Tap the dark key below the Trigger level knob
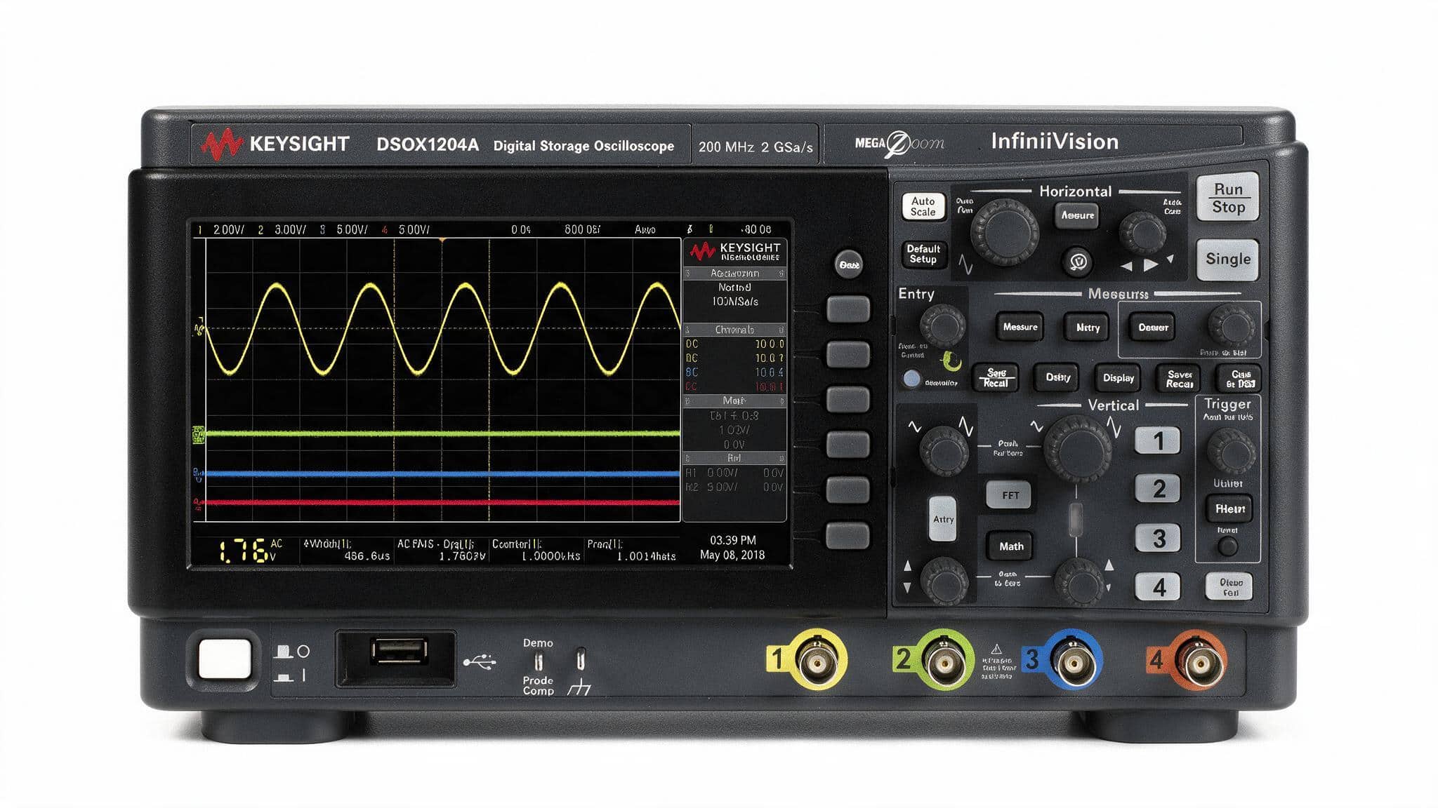The width and height of the screenshot is (1438, 808). [x=1229, y=509]
